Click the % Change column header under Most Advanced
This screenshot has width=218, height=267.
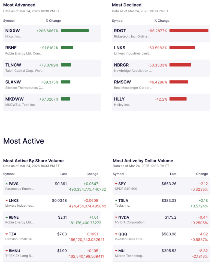coord(53,21)
